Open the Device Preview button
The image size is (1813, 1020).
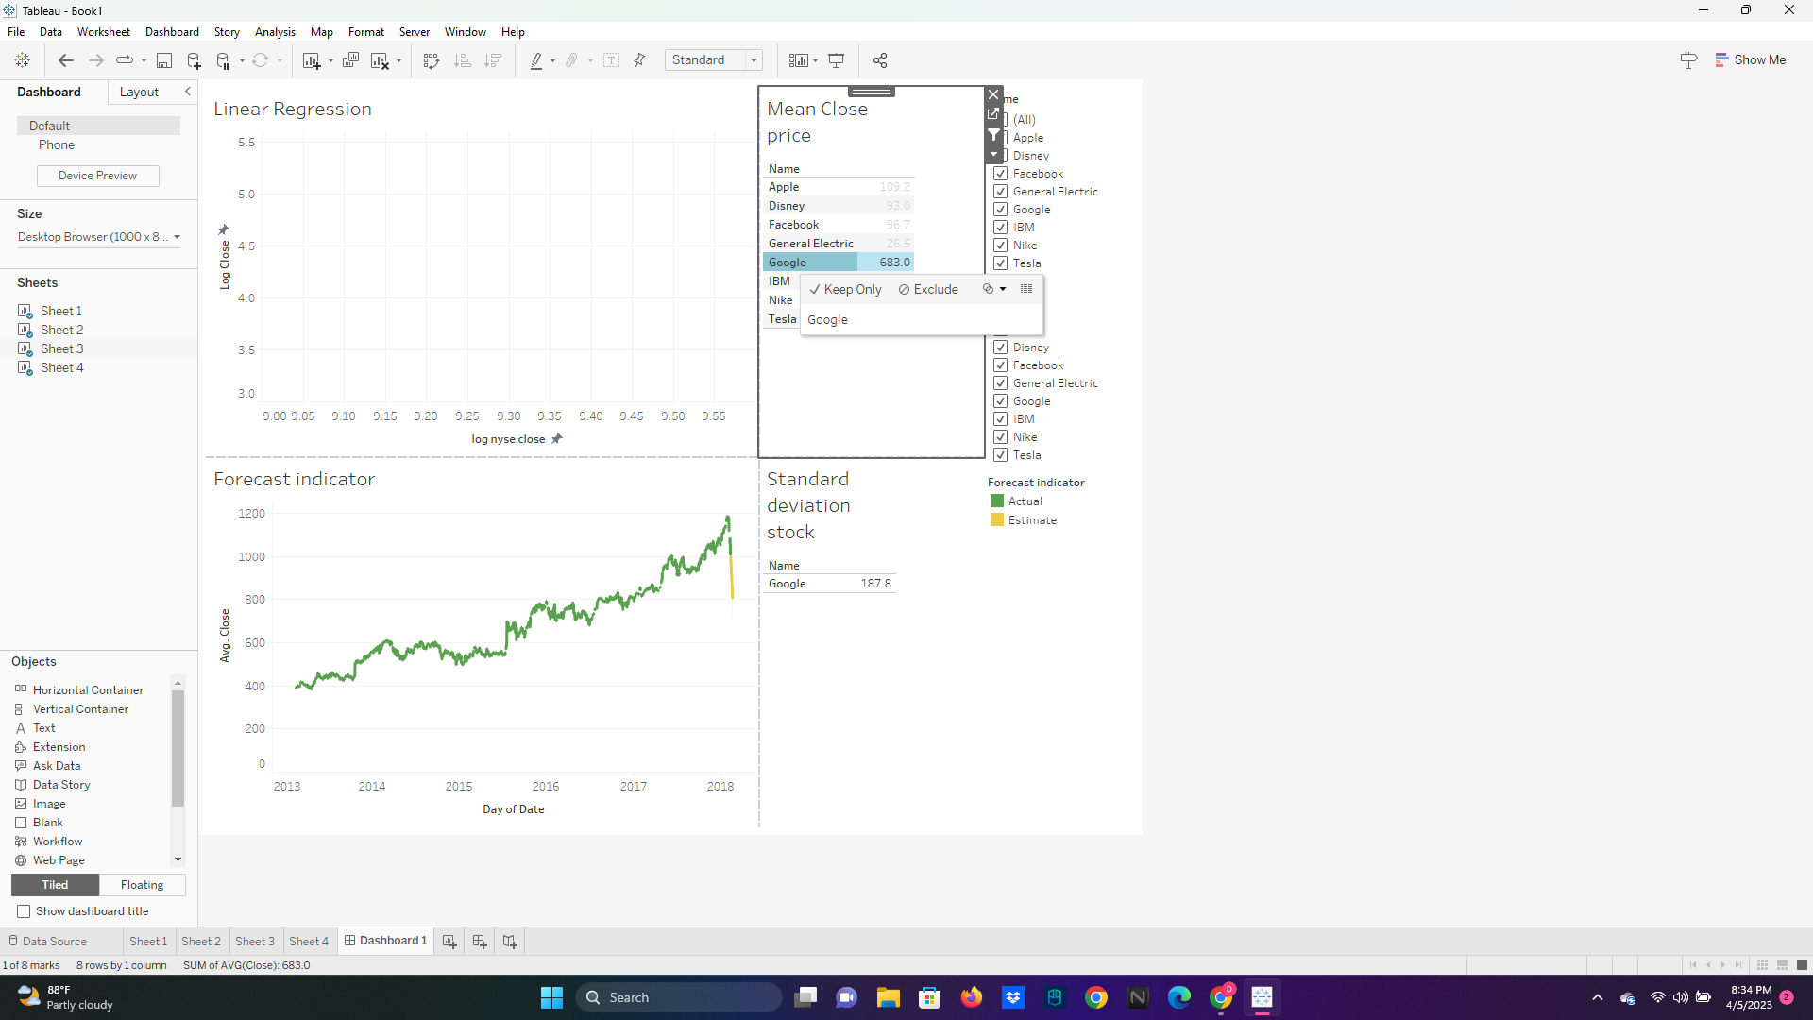(x=97, y=176)
